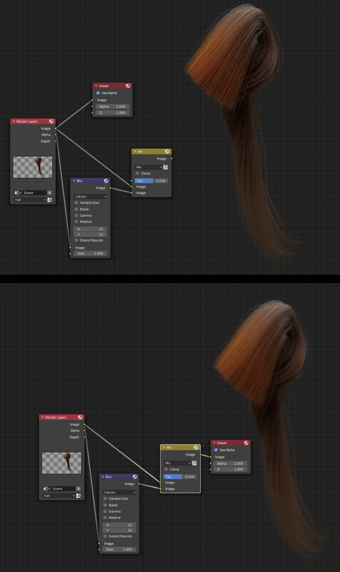
Task: Click hair preview thumbnail in upper Render Layers
Action: pos(33,167)
